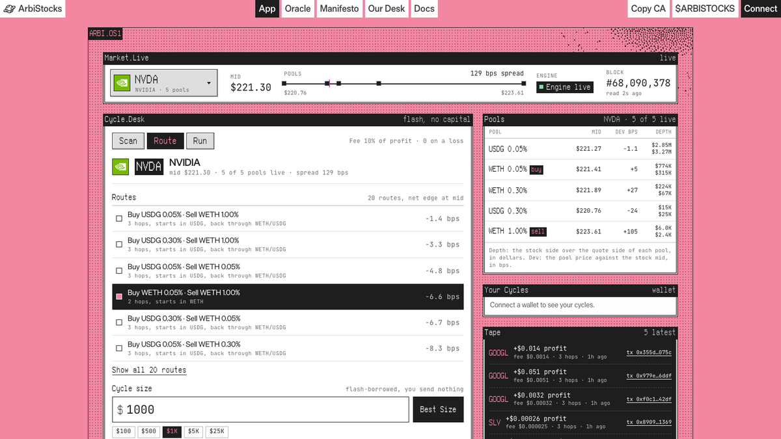Select the $5K cycle size preset
The height and width of the screenshot is (439, 781).
coord(194,431)
